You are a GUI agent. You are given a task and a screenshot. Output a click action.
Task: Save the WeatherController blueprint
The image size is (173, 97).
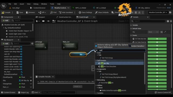click(20, 12)
